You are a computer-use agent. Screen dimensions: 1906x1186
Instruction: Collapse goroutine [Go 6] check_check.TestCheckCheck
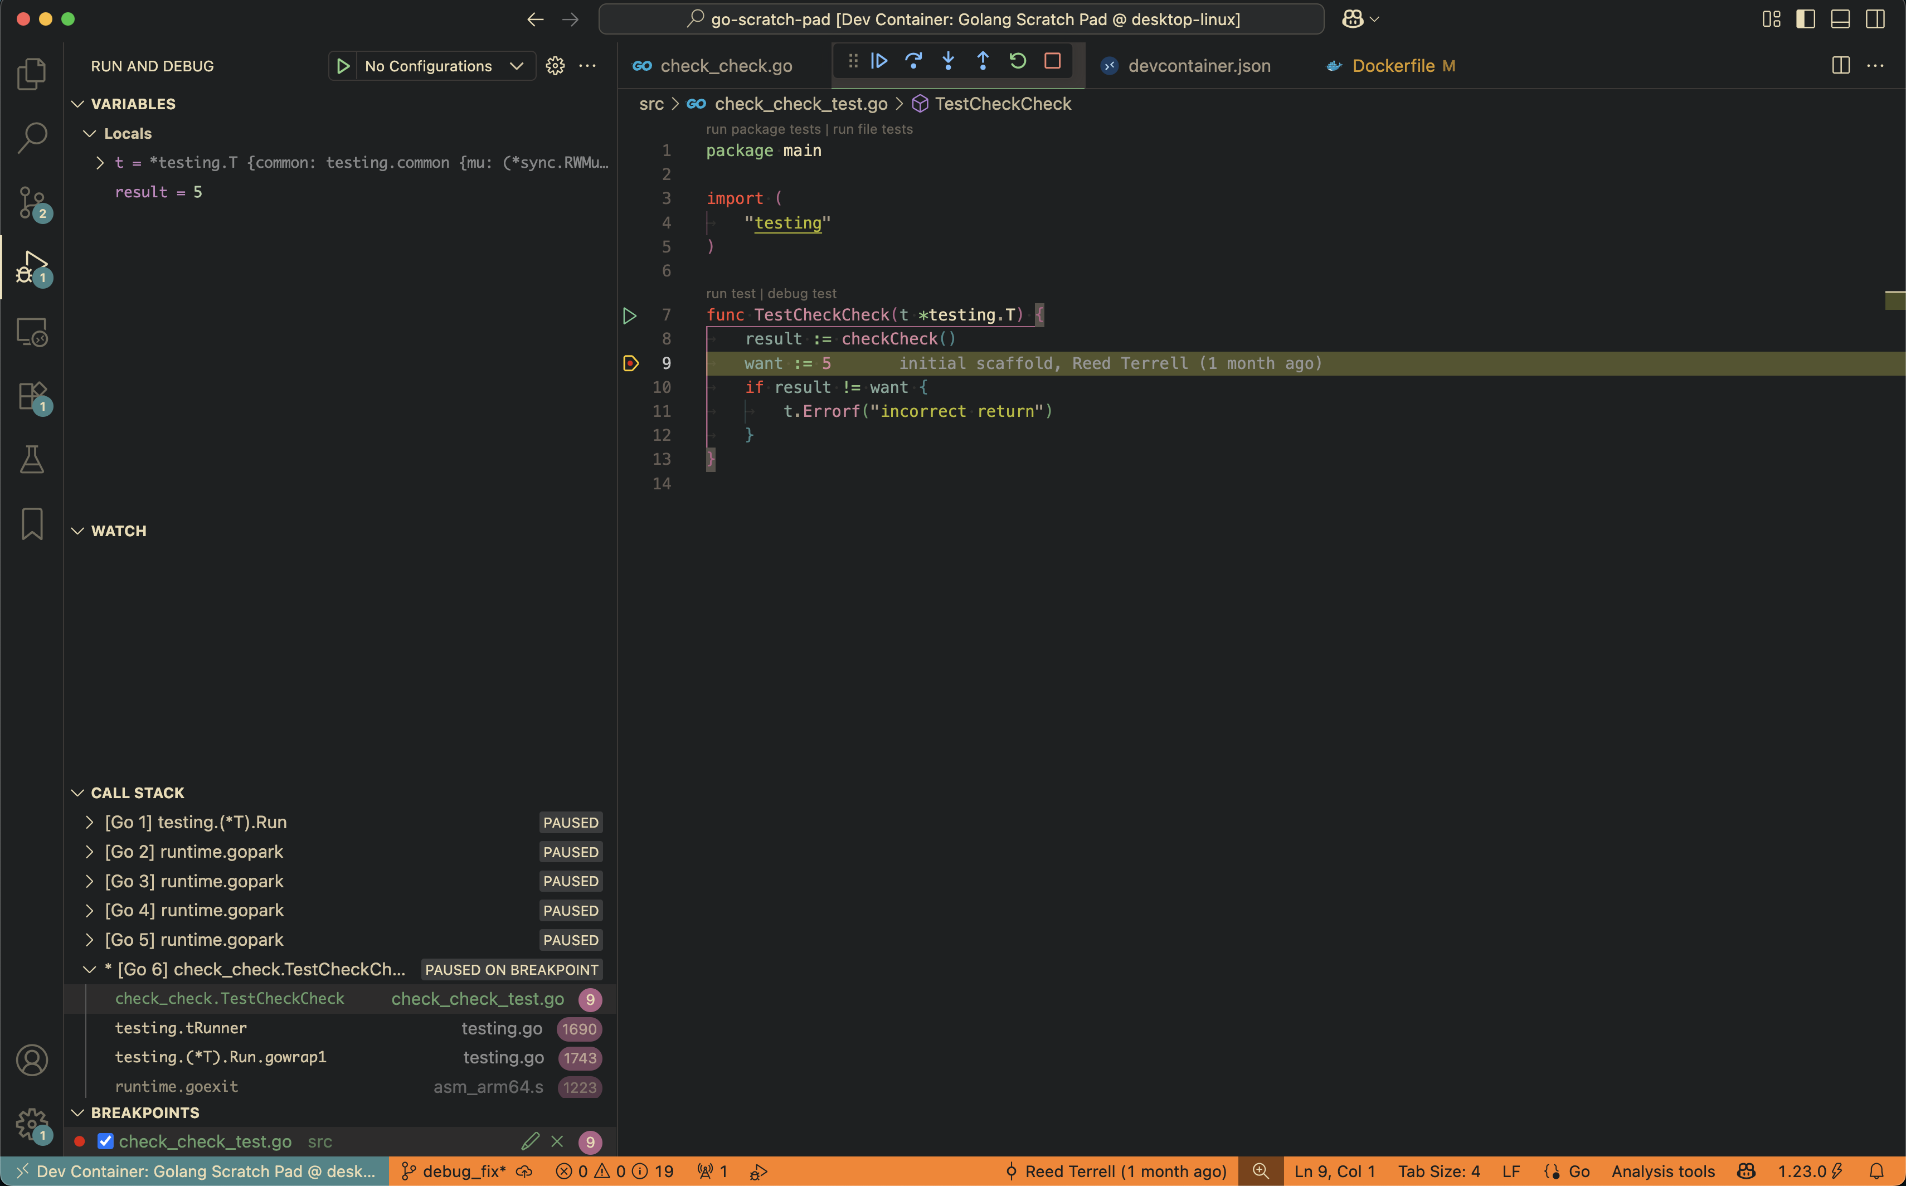click(89, 970)
